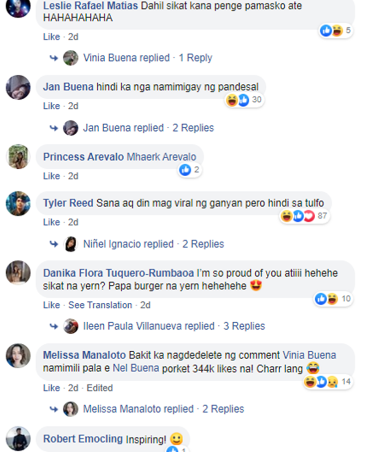Screen dimensions: 374x452
Task: Open the tagged Mhaerk Arevalo profile
Action: [x=162, y=157]
